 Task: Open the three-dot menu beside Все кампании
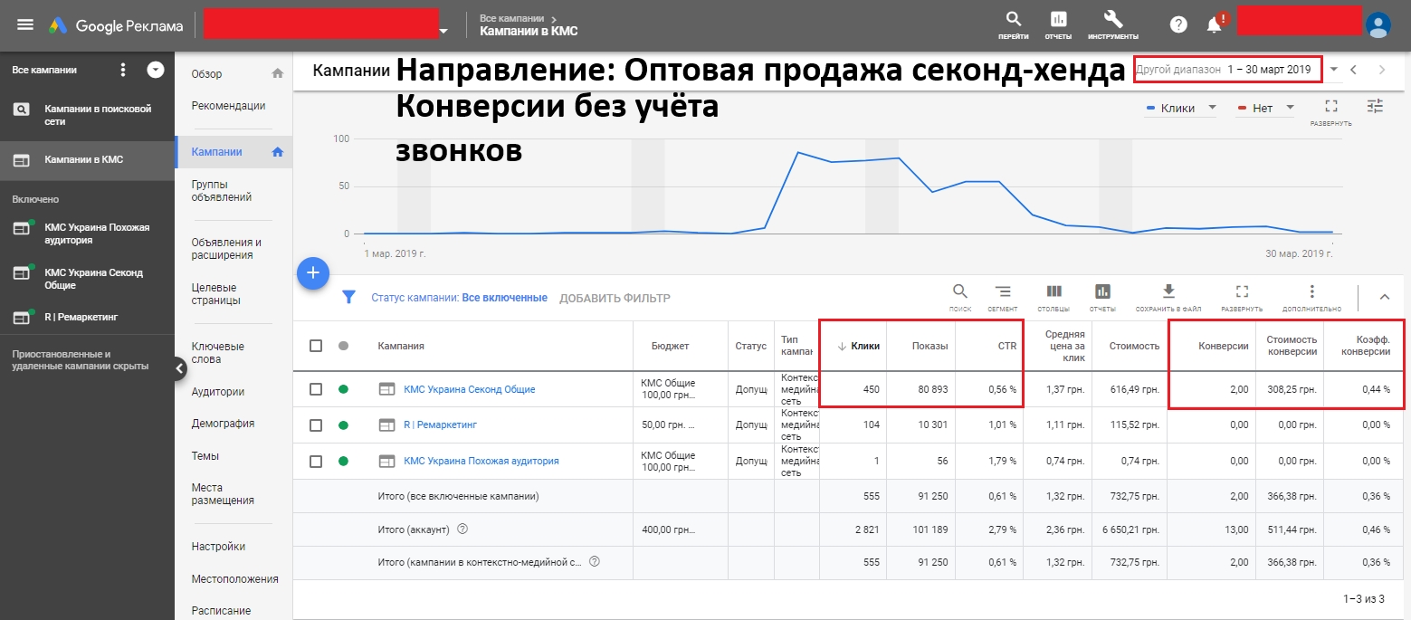(x=124, y=70)
